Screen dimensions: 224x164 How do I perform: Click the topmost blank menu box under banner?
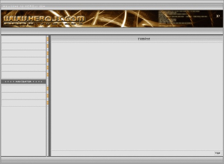point(23,39)
